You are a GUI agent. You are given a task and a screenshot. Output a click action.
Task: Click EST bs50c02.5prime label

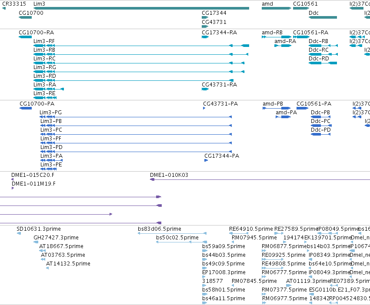[x=177, y=238]
